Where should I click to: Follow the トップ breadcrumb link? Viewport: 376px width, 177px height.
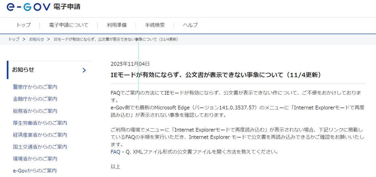tap(14, 39)
